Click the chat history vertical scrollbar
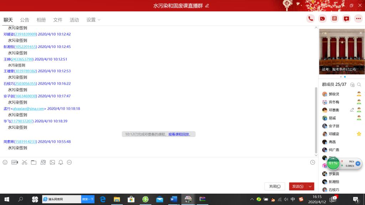 316,117
